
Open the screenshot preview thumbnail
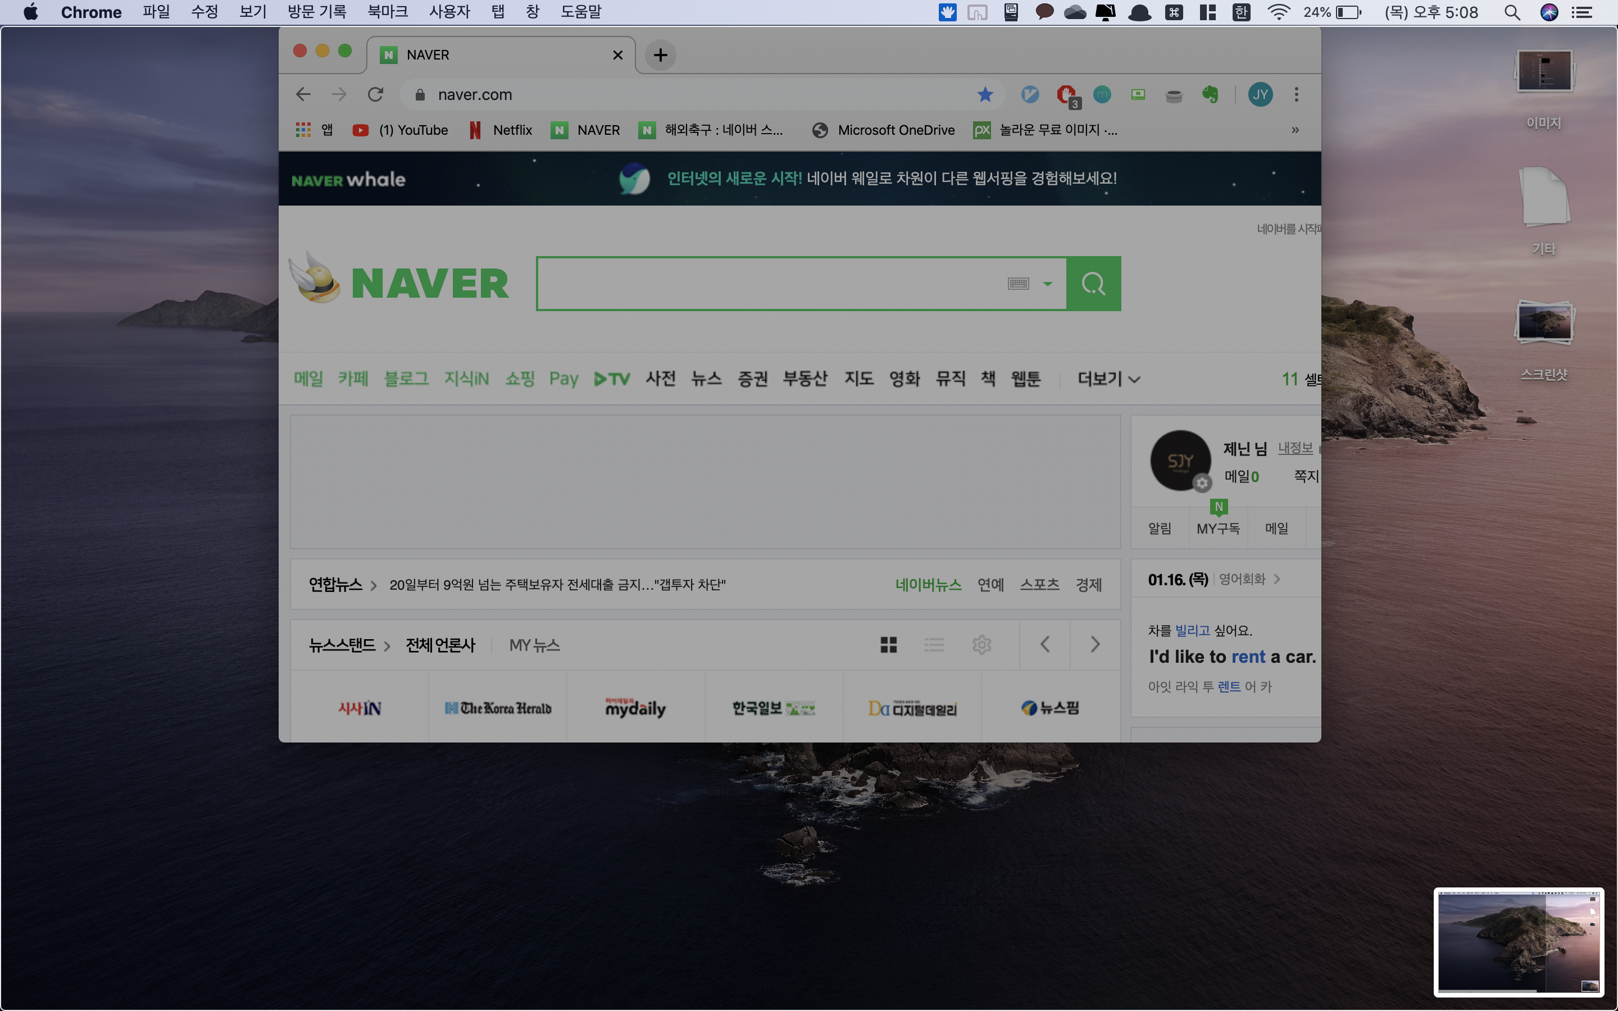1519,943
